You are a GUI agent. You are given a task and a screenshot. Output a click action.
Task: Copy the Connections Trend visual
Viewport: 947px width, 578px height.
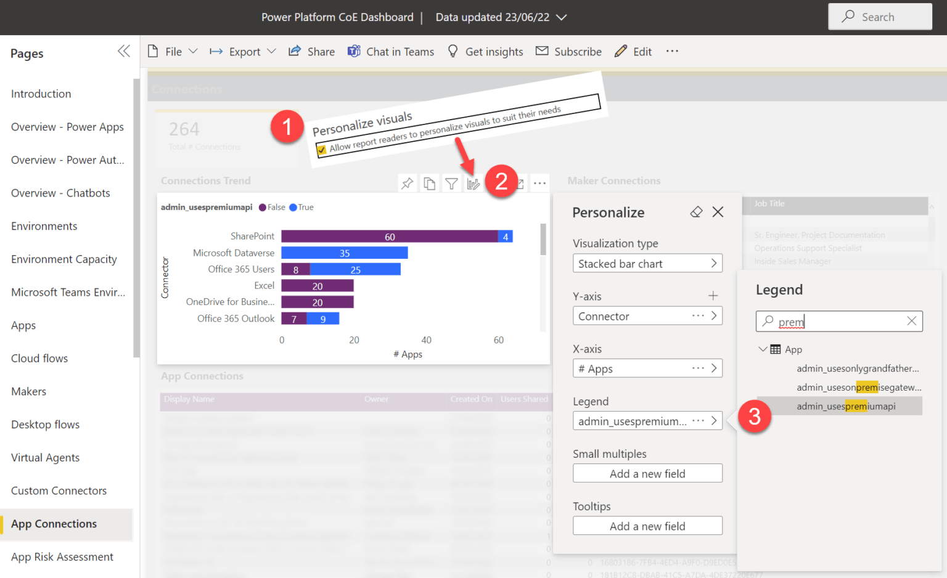(429, 182)
